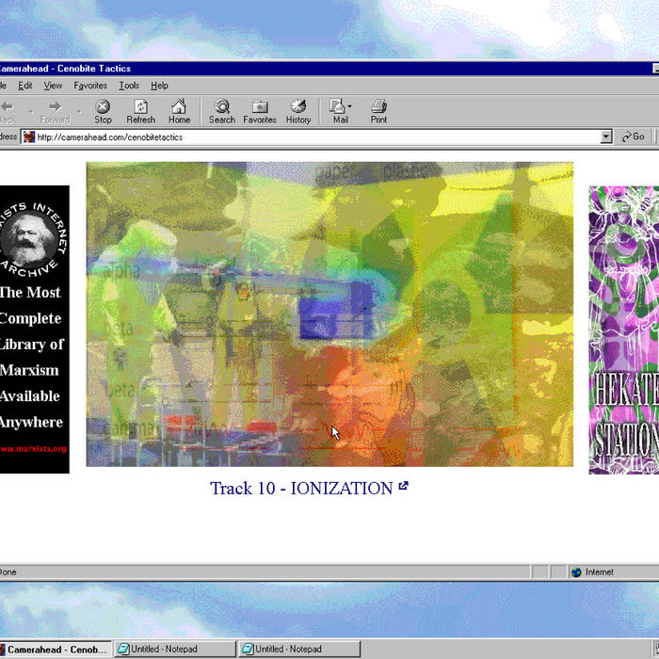Click inside the camerahead.com address field
Viewport: 659px width, 659px height.
(x=311, y=137)
